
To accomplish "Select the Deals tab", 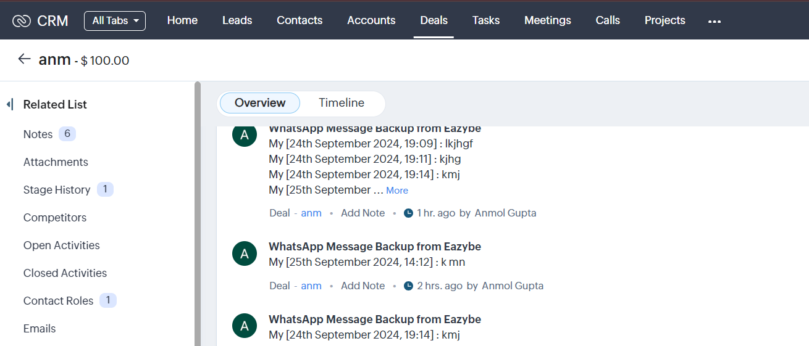I will click(434, 20).
